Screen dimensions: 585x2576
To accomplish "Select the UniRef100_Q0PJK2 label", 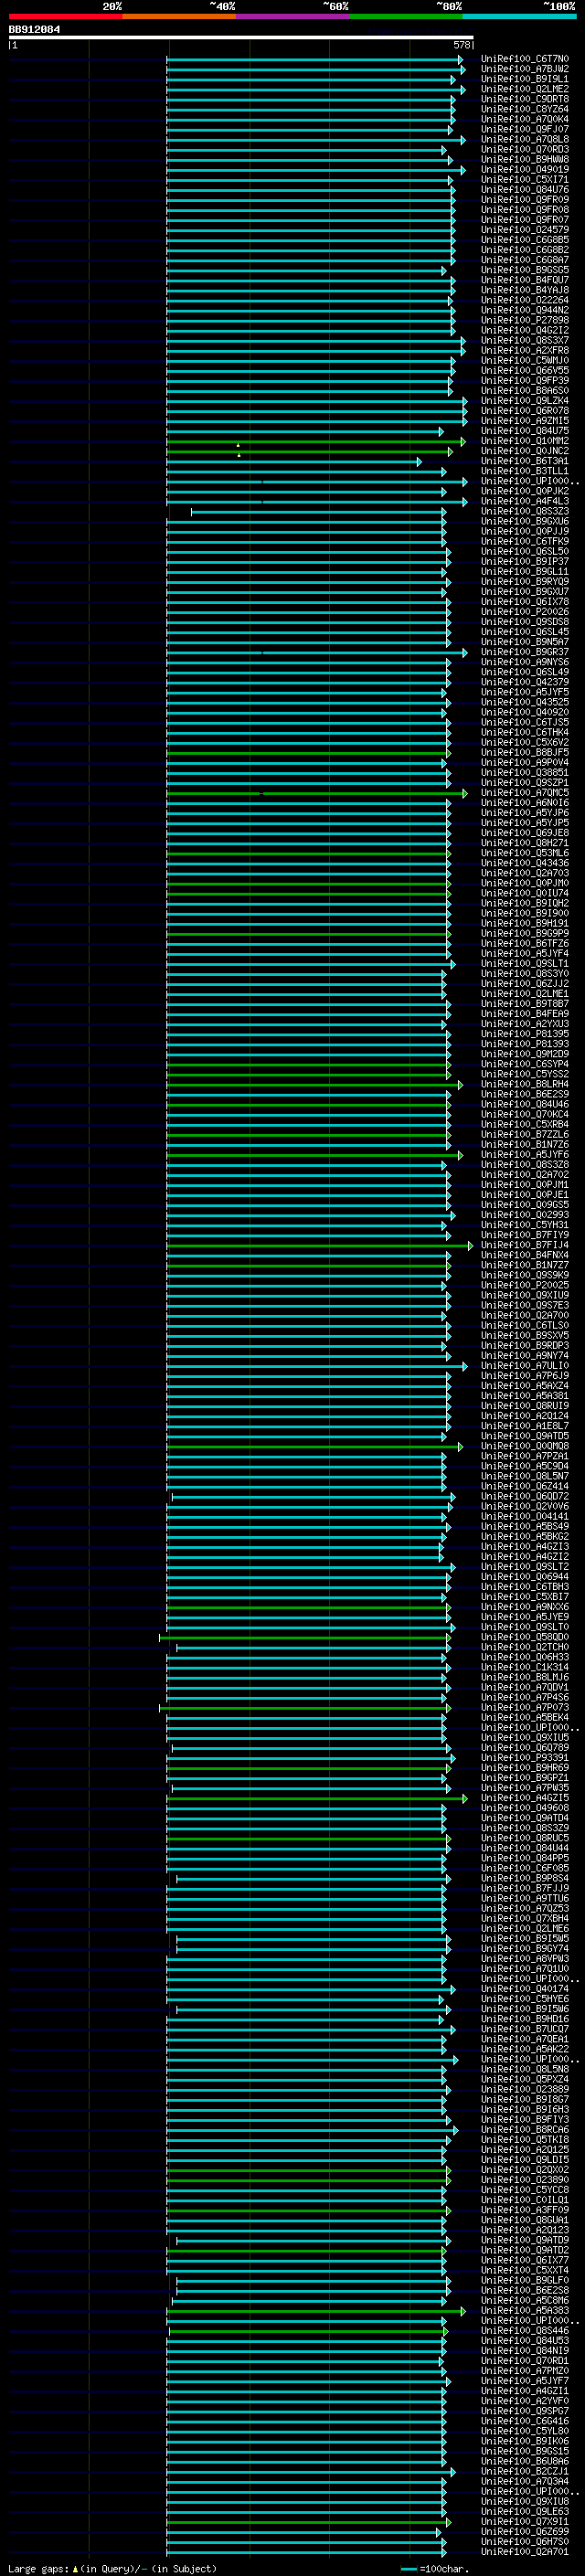I will click(525, 491).
